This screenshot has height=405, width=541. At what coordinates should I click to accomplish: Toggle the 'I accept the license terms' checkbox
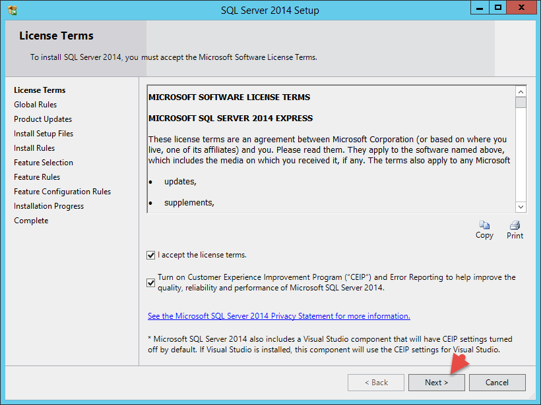click(151, 256)
